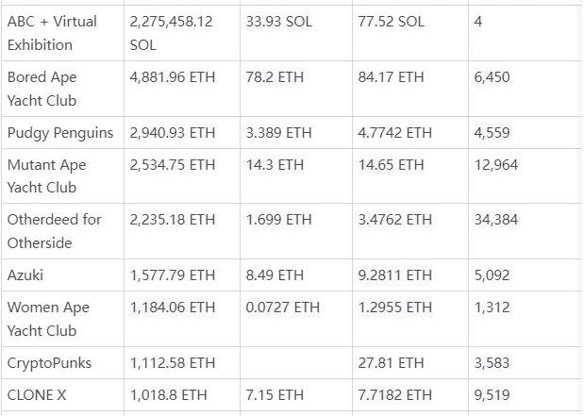Select the 14.65 ETH cell for Mutant Ape

tap(391, 165)
